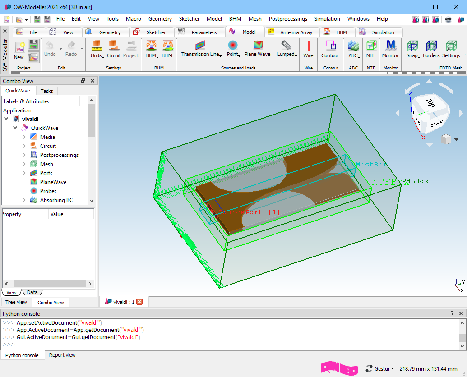Click the Units settings icon
The image size is (467, 377).
pyautogui.click(x=97, y=49)
